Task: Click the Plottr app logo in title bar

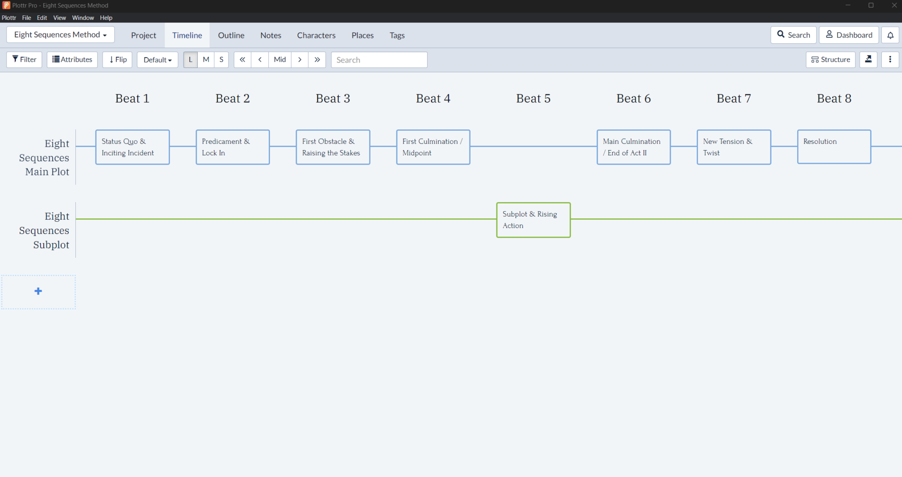Action: tap(6, 5)
